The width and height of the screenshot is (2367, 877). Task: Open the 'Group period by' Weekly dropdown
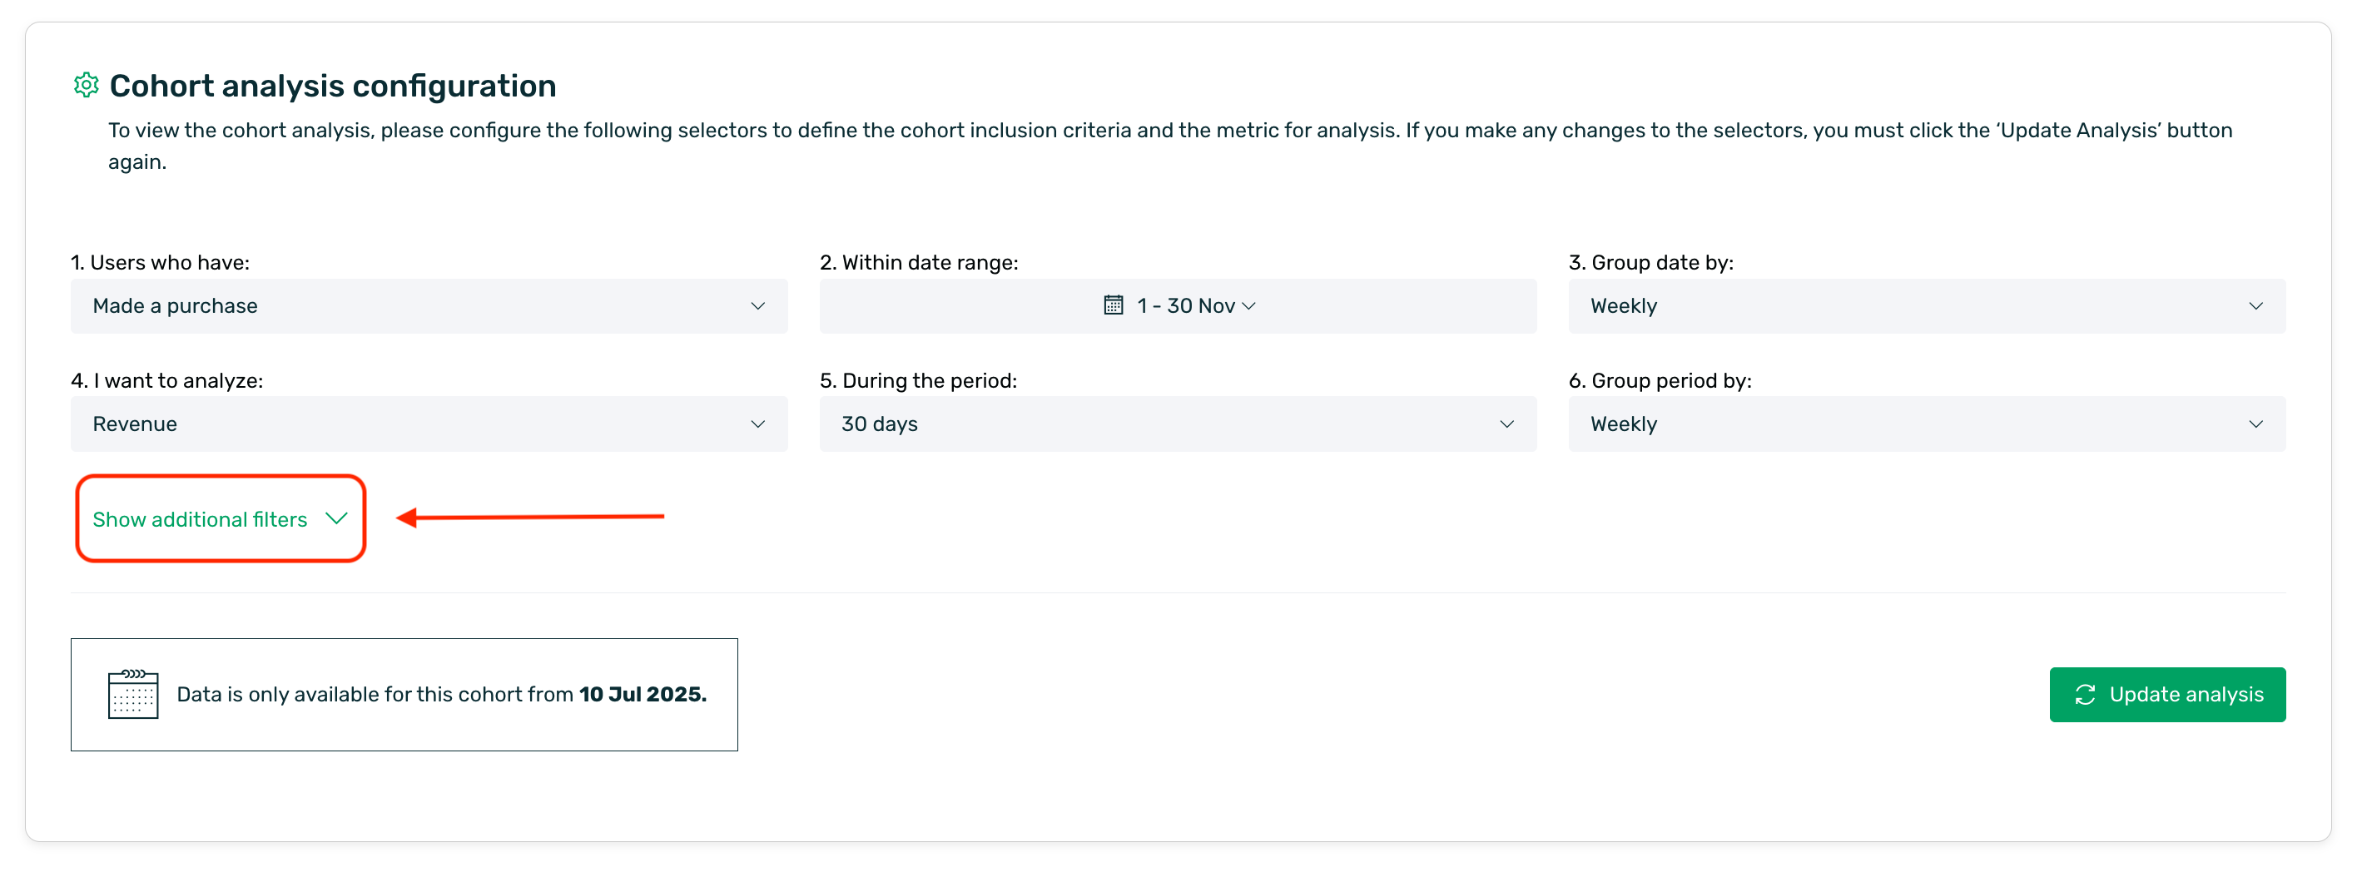click(x=1926, y=424)
